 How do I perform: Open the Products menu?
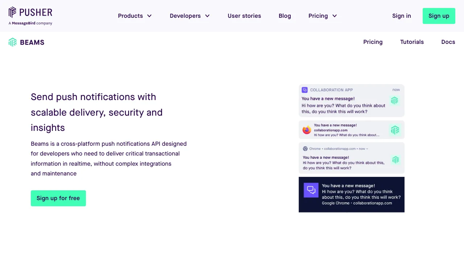pyautogui.click(x=135, y=16)
